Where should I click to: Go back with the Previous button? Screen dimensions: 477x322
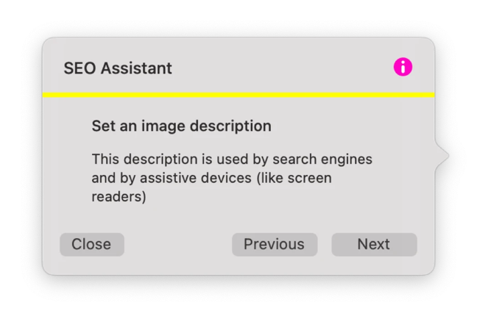point(275,245)
